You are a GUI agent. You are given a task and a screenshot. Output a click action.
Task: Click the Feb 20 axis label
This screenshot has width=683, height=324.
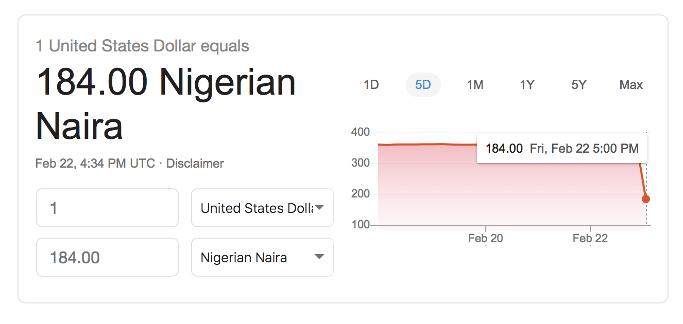coord(486,239)
